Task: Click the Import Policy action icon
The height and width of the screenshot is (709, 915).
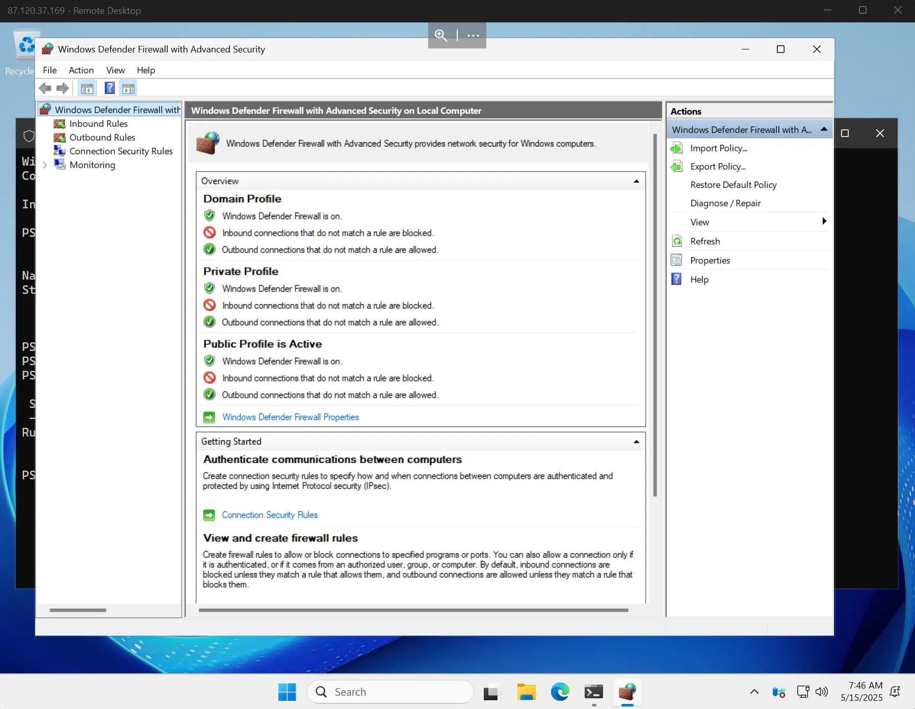Action: pyautogui.click(x=677, y=148)
